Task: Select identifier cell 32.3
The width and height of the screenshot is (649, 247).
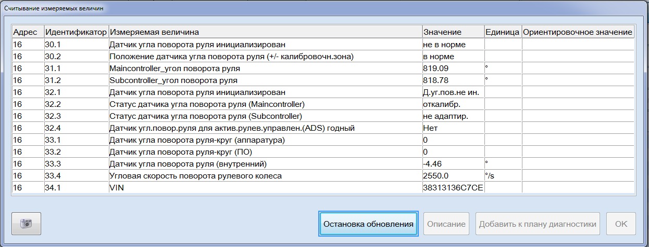Action: pos(76,116)
